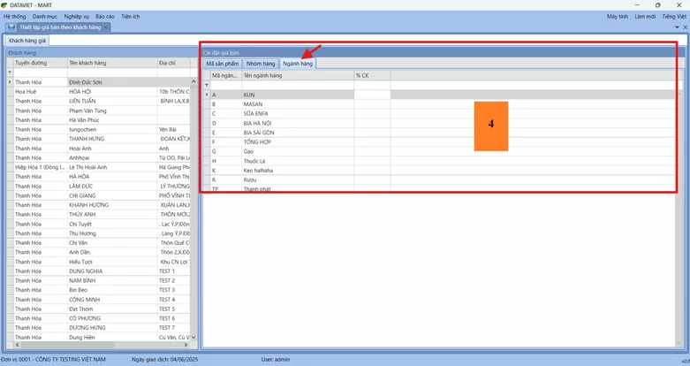Click the Tên ngành hàng column header
The width and height of the screenshot is (690, 366).
tap(298, 76)
